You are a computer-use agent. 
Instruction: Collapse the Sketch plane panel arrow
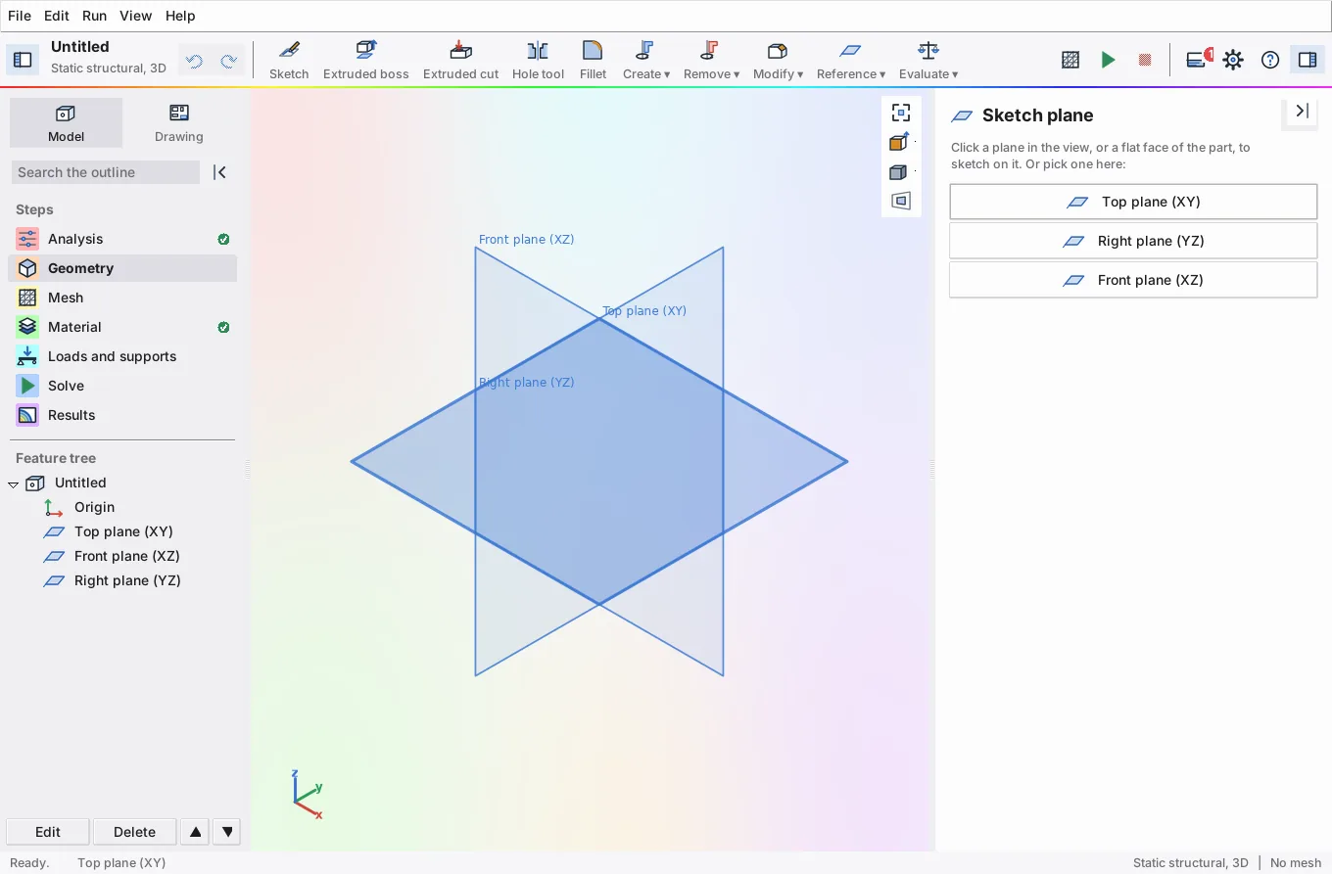1302,111
